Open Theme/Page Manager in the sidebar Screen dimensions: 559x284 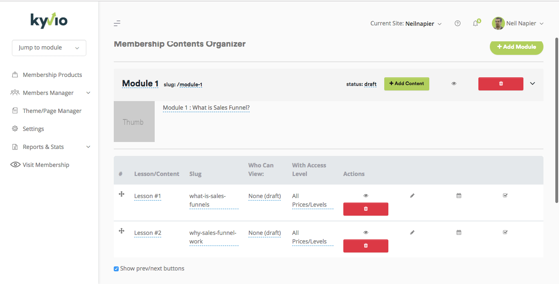click(x=52, y=111)
